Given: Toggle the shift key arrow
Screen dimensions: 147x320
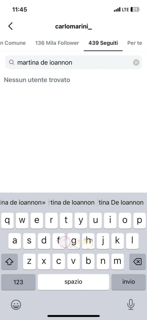Looking at the screenshot, I should click(x=10, y=262).
